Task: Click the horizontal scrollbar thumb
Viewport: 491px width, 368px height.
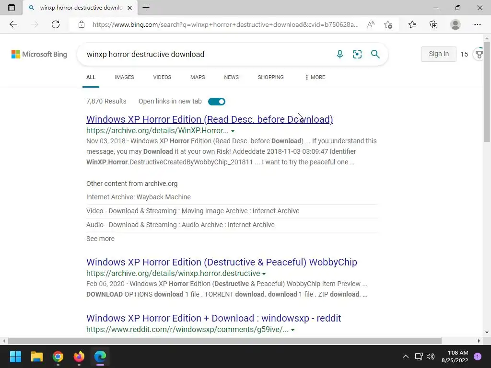Action: click(225, 341)
